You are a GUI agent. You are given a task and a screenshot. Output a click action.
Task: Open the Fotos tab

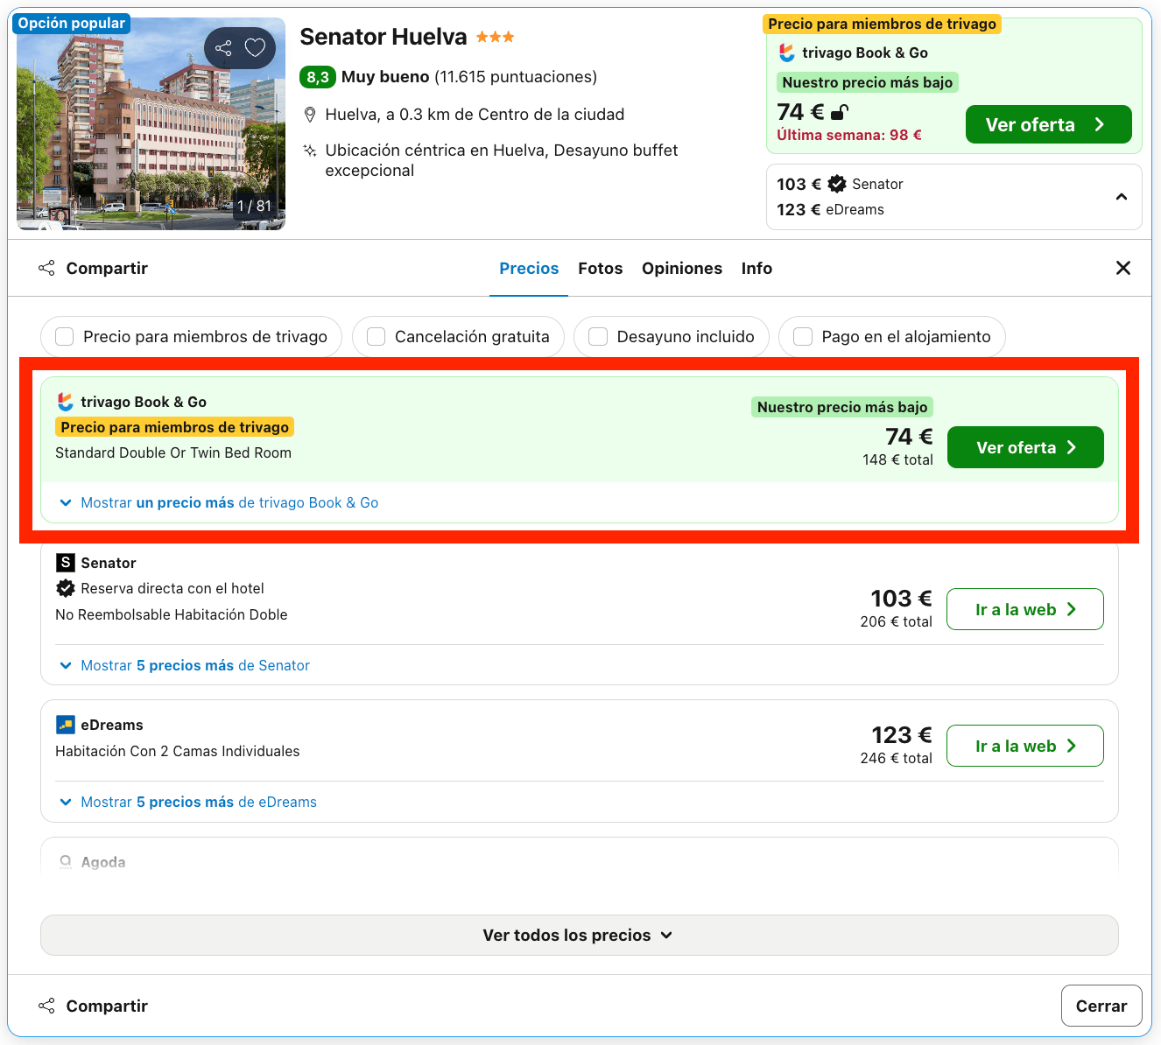(x=601, y=269)
